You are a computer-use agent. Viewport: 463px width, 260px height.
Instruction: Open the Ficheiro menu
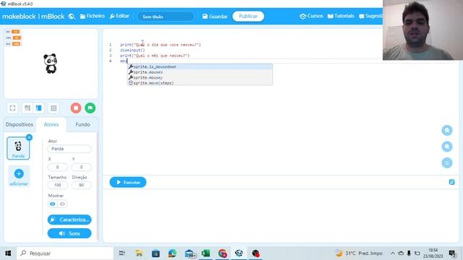coord(92,16)
